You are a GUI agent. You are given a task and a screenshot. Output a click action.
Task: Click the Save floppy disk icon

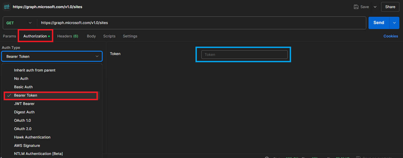[356, 7]
